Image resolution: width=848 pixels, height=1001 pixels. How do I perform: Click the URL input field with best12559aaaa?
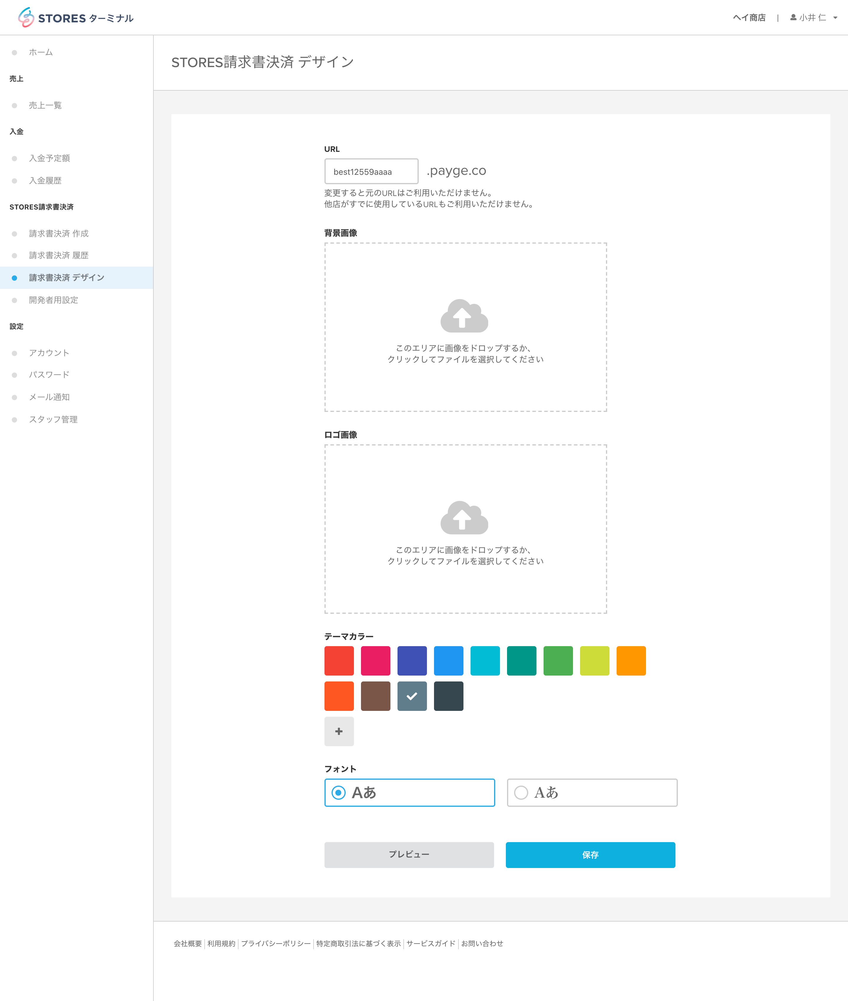pyautogui.click(x=371, y=172)
